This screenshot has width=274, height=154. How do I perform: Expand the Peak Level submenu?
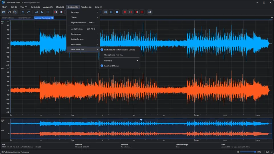click(120, 61)
